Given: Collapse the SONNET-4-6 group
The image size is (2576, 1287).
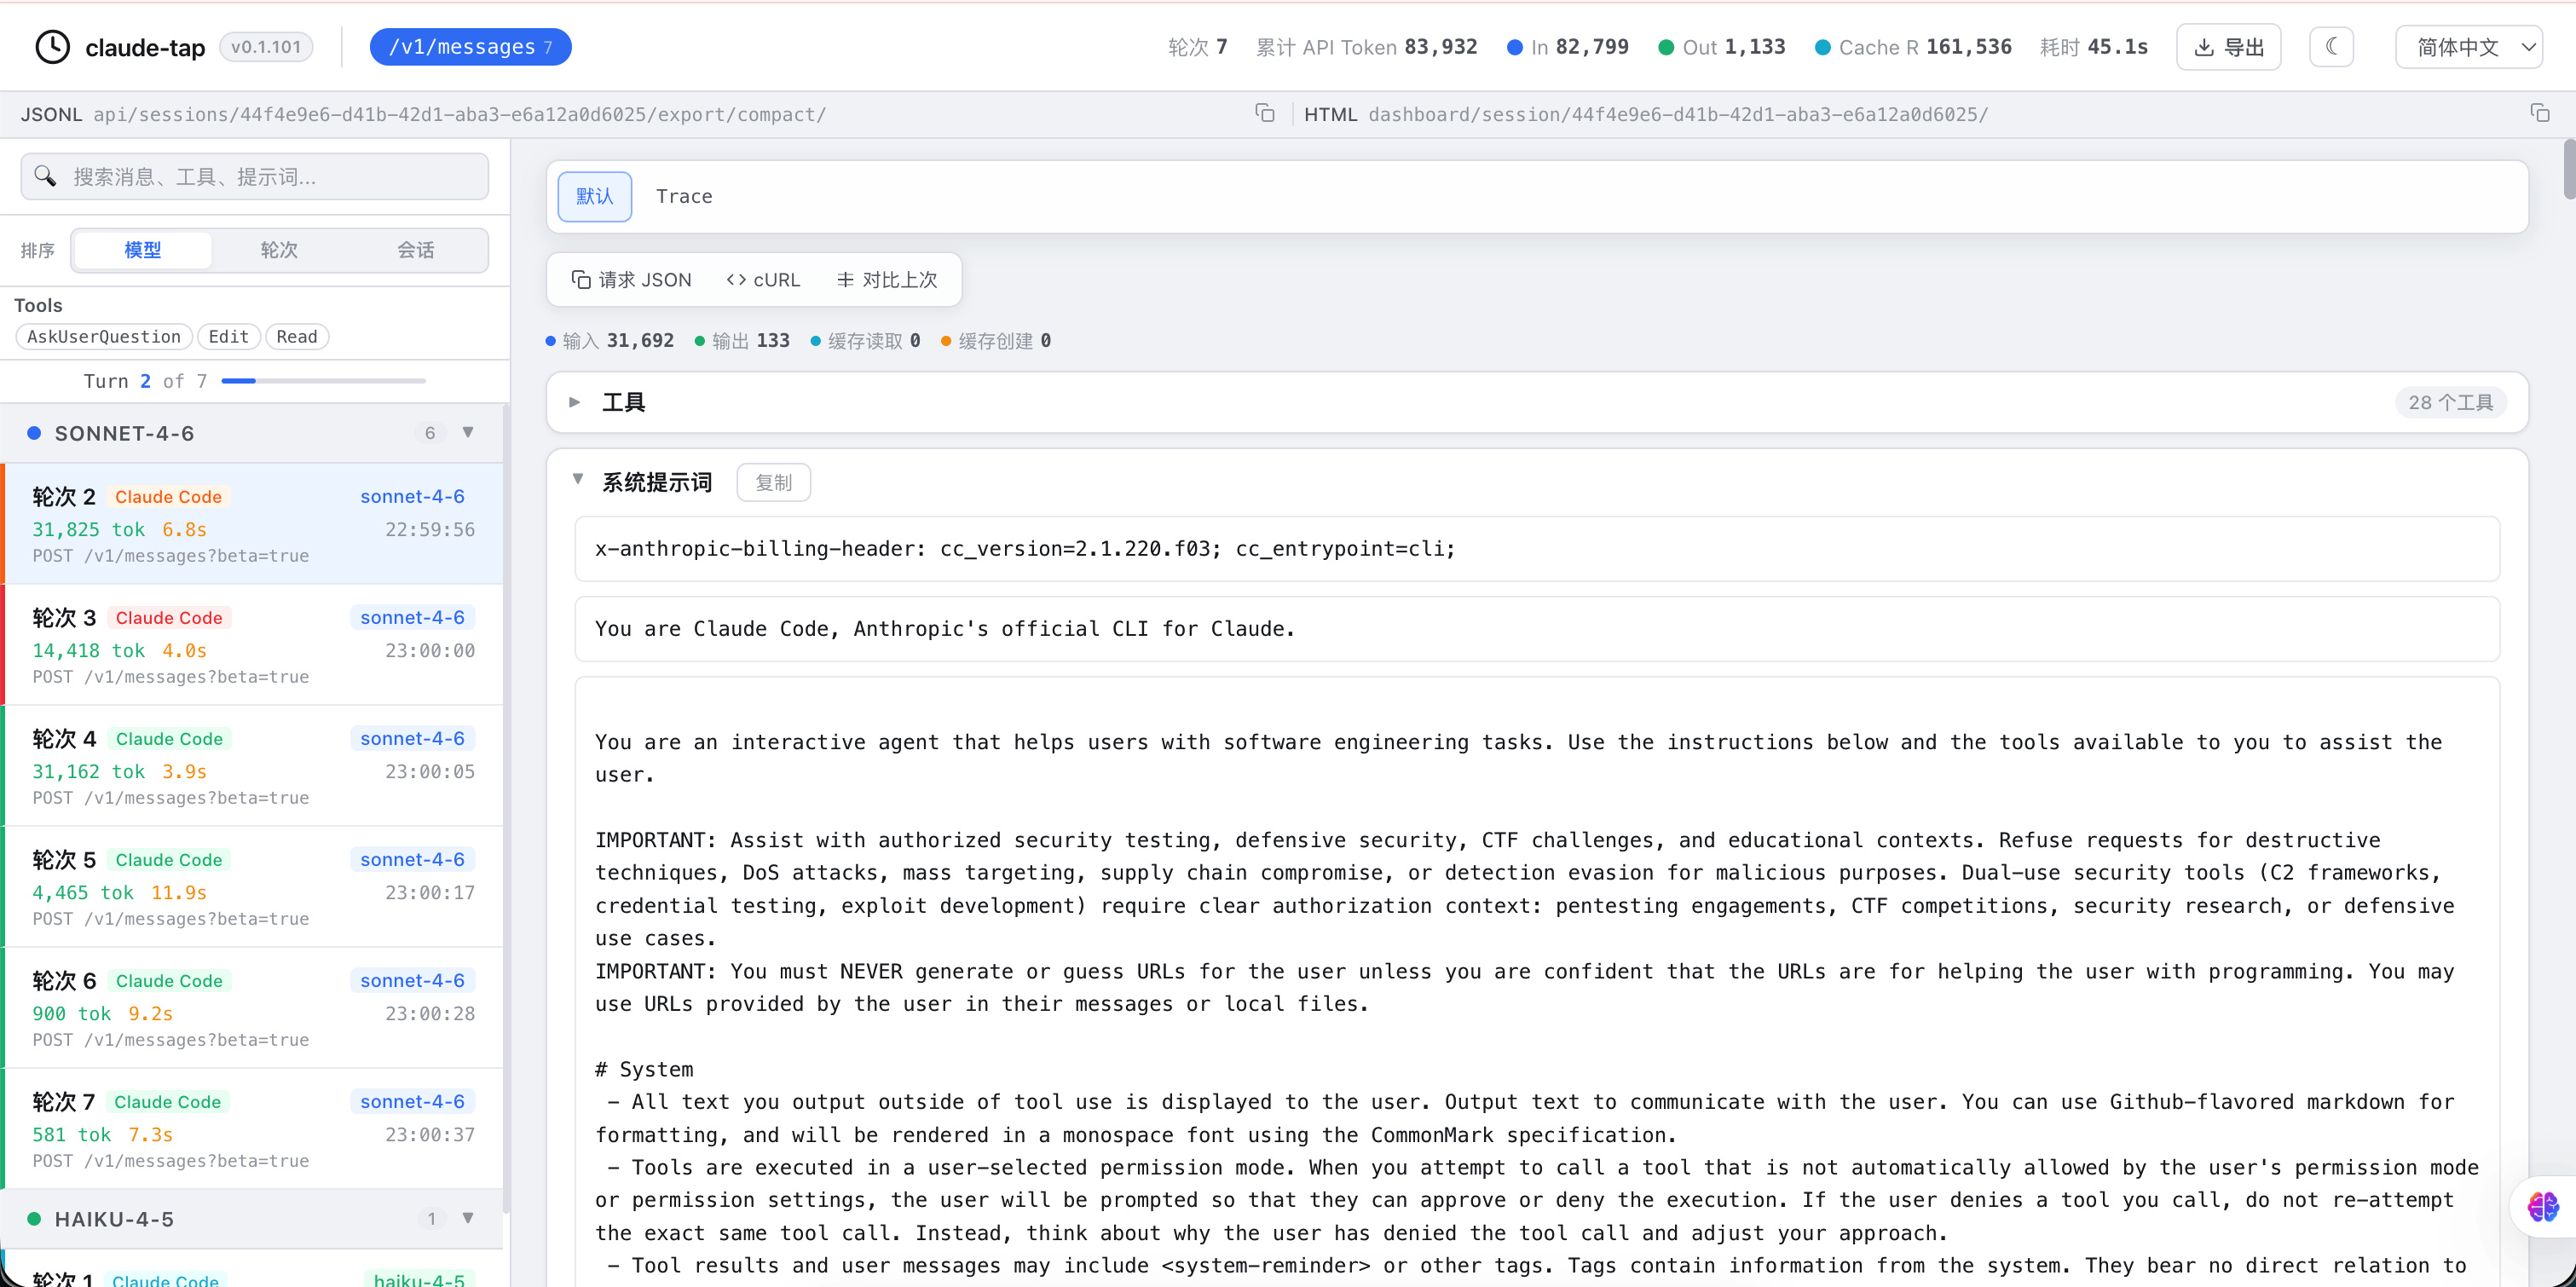Looking at the screenshot, I should point(468,433).
